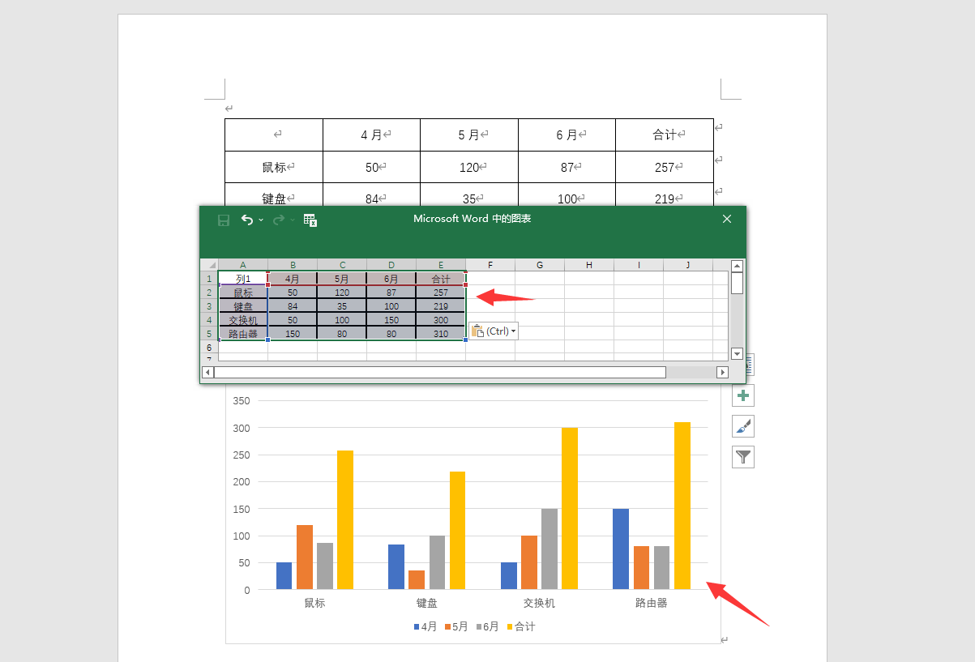Image resolution: width=975 pixels, height=662 pixels.
Task: Click sheet cell A5 labeled 路由器
Action: click(x=243, y=334)
